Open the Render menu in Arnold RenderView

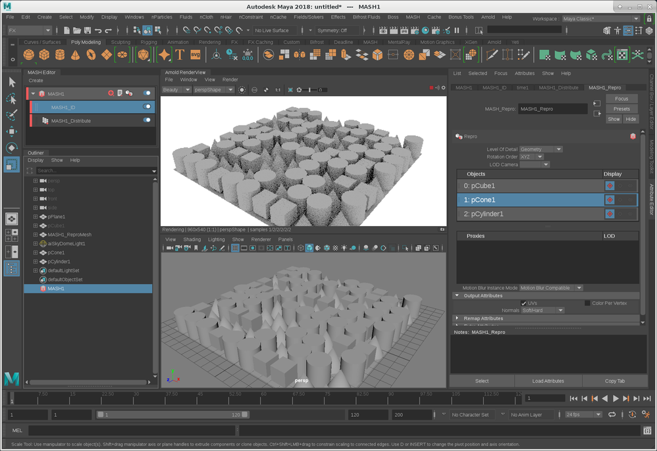tap(230, 80)
